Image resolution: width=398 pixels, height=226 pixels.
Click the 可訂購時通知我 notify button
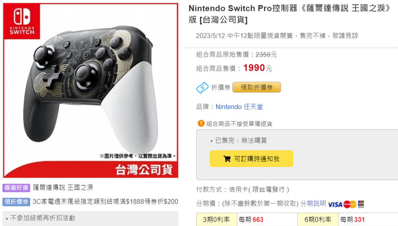coord(251,159)
